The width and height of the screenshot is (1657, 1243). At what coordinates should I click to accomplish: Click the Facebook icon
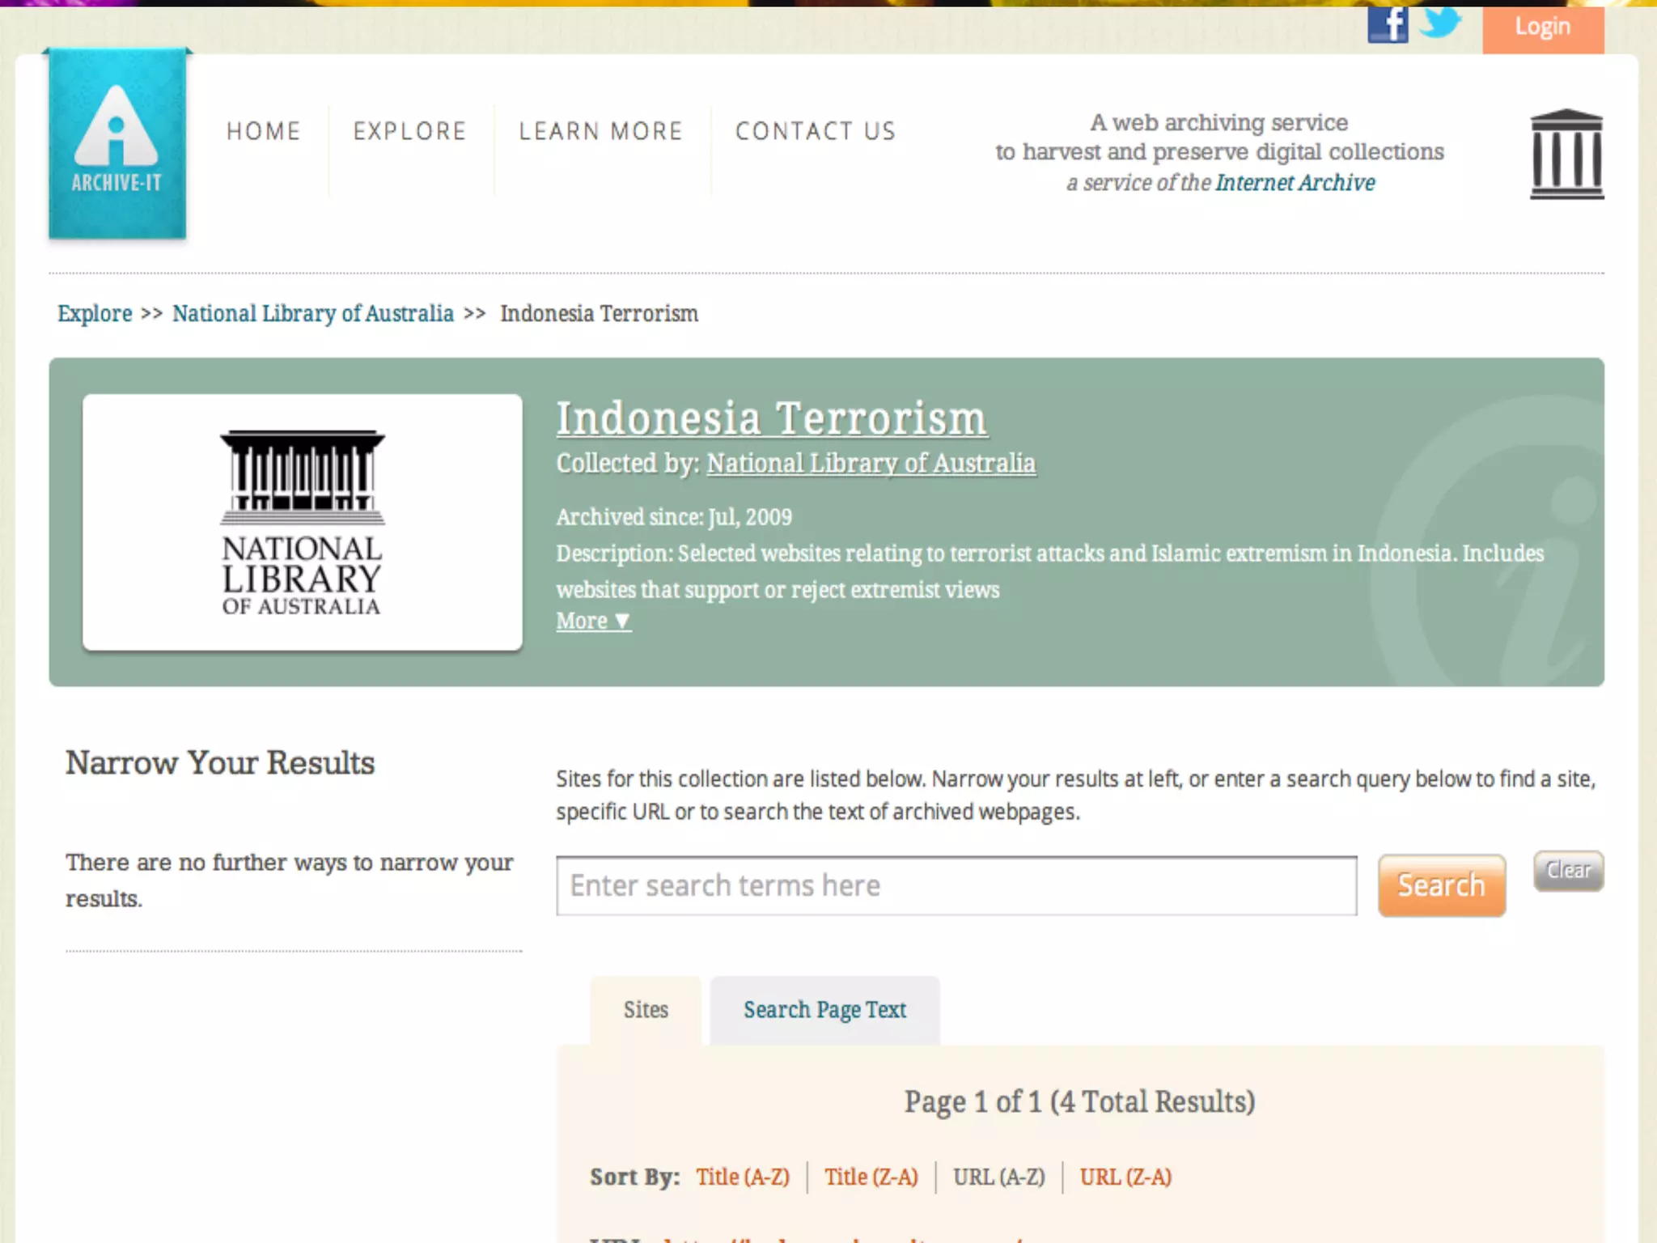coord(1387,24)
